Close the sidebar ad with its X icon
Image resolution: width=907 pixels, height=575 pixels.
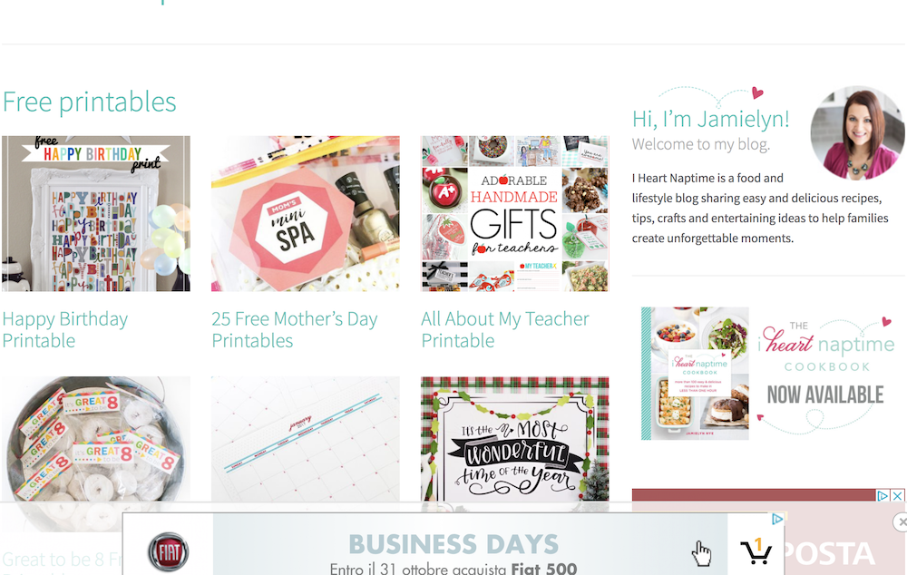click(x=897, y=496)
